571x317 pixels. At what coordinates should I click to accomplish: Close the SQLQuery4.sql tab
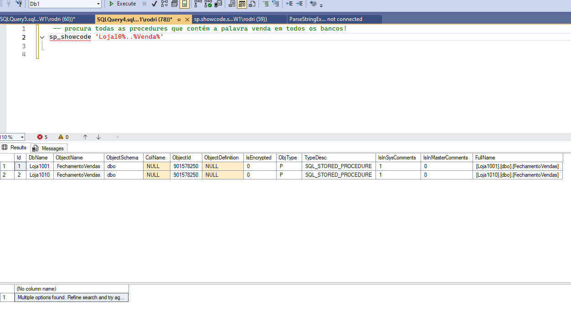[187, 20]
